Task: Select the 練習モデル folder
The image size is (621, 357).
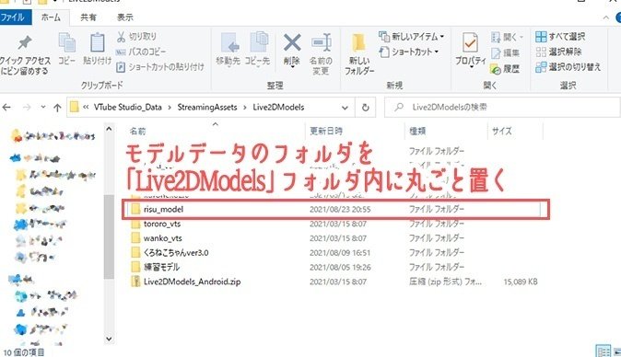Action: point(161,267)
